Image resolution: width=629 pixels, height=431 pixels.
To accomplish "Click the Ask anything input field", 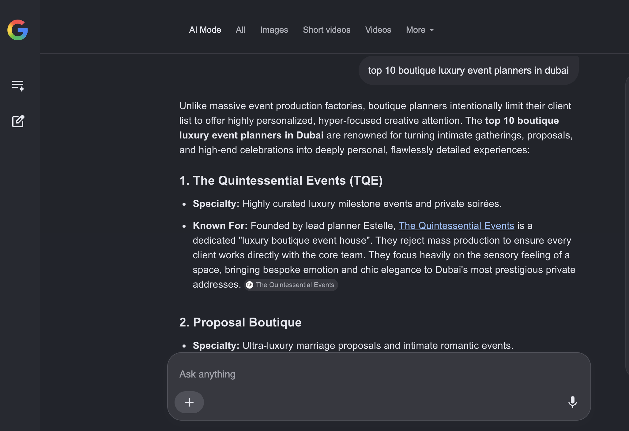I will (x=379, y=374).
